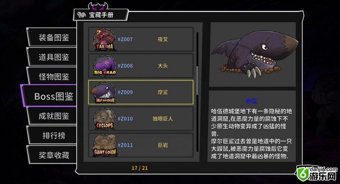Select the #Z007 夜叉 list entry
340x184 pixels.
(x=141, y=40)
